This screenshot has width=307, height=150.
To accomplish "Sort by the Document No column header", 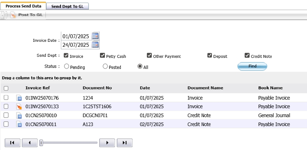I will coord(97,88).
